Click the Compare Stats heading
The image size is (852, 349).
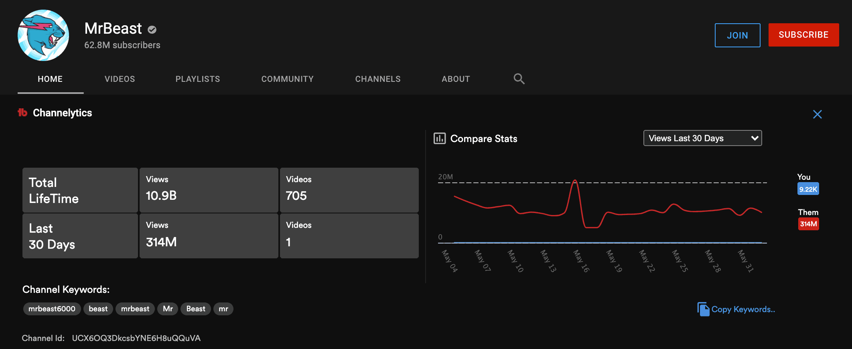pos(484,139)
